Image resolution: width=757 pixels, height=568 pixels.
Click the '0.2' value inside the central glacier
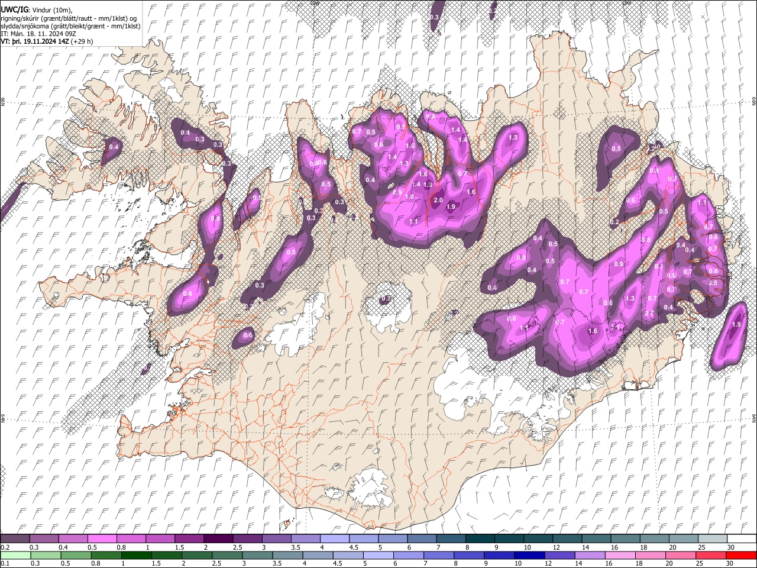[x=386, y=299]
